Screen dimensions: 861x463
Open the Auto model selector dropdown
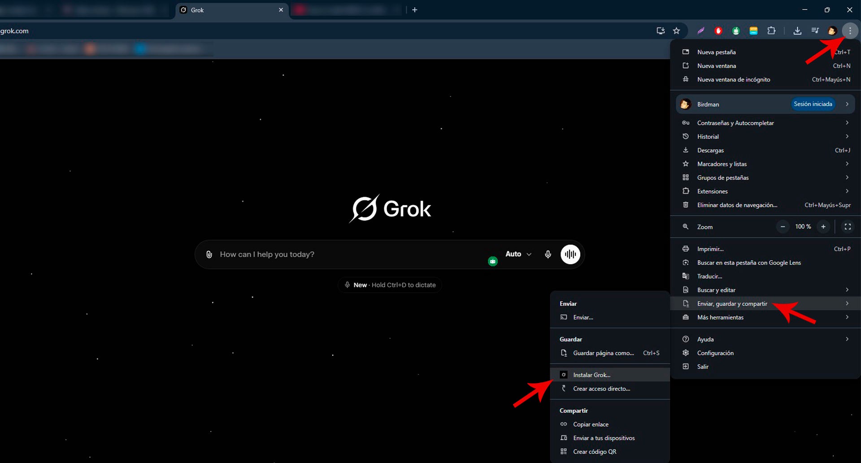pos(518,254)
